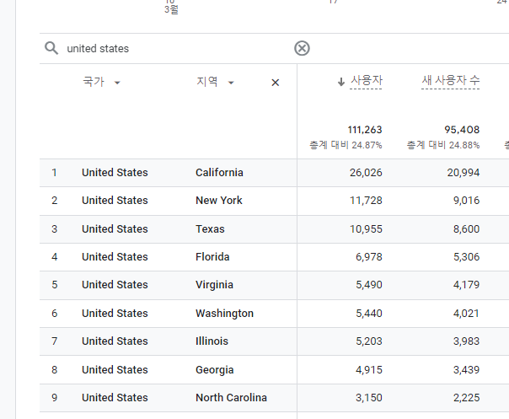Viewport: 509px width, 419px height.
Task: Open the 국가 dimension dropdown
Action: coord(102,82)
